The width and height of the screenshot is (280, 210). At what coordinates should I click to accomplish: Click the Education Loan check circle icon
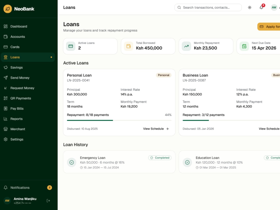click(x=187, y=162)
